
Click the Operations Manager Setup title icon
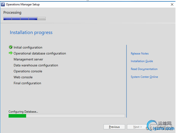[x=3, y=5]
